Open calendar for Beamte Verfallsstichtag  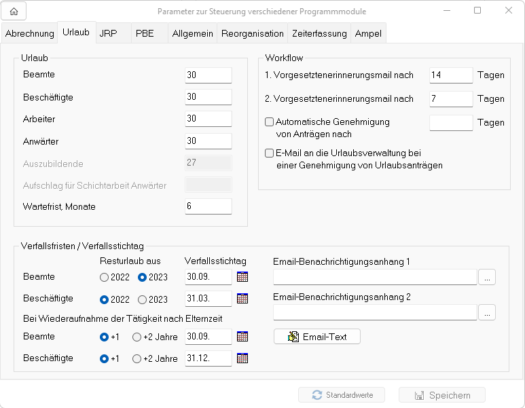tap(242, 277)
